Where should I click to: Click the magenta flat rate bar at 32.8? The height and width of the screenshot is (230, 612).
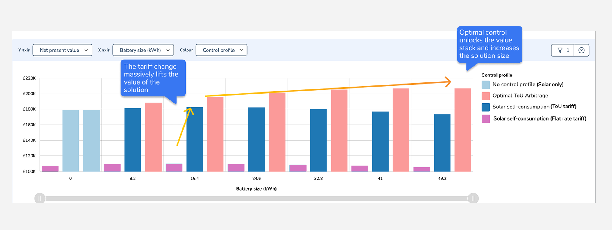coord(298,168)
